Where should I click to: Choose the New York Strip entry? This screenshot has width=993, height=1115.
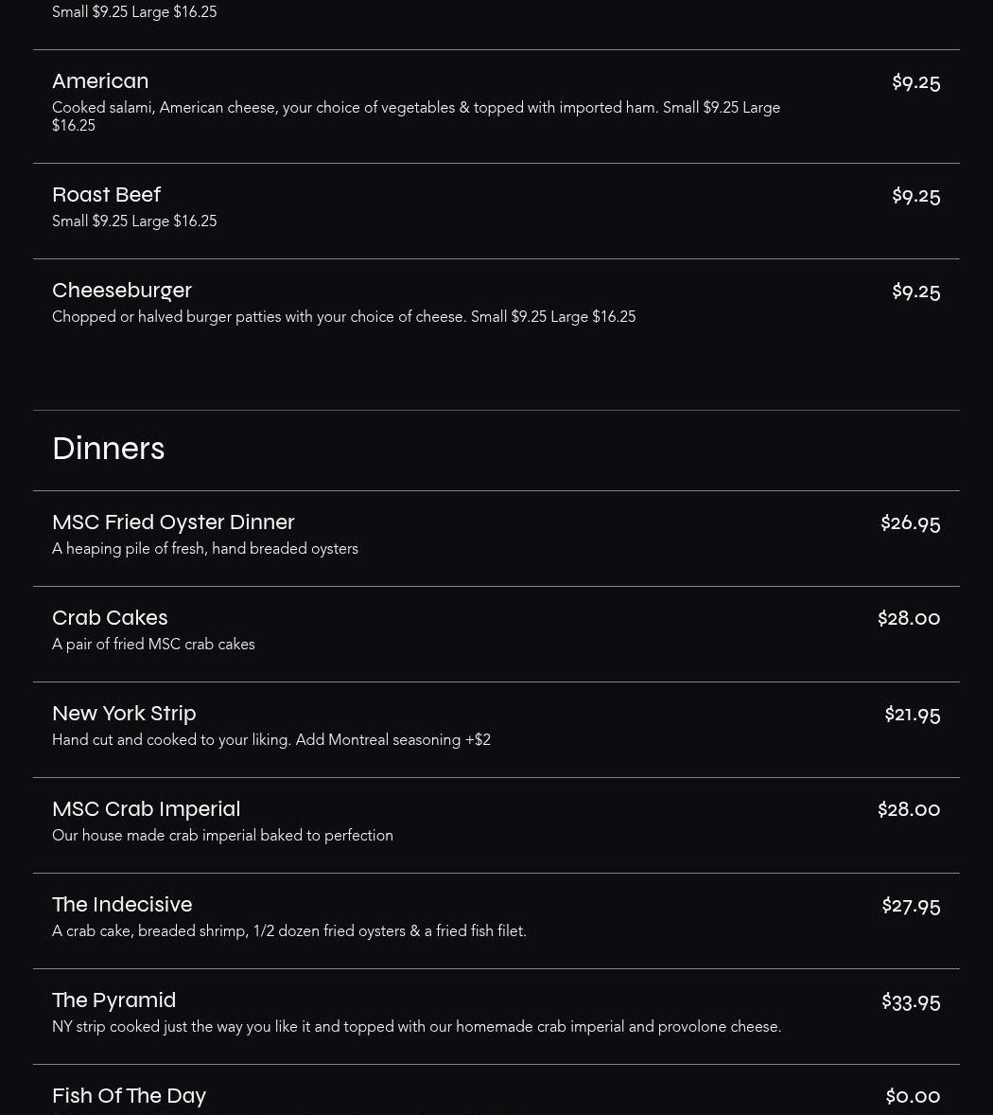click(x=496, y=730)
